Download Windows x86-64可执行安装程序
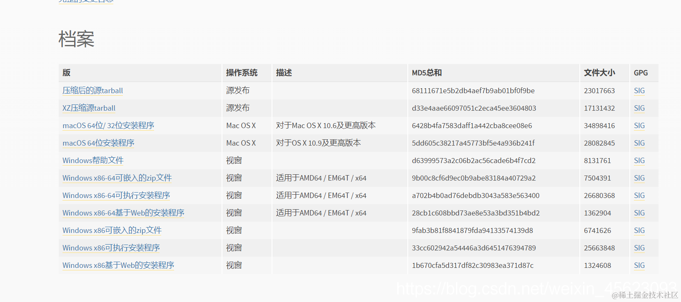The width and height of the screenshot is (681, 302). click(116, 196)
